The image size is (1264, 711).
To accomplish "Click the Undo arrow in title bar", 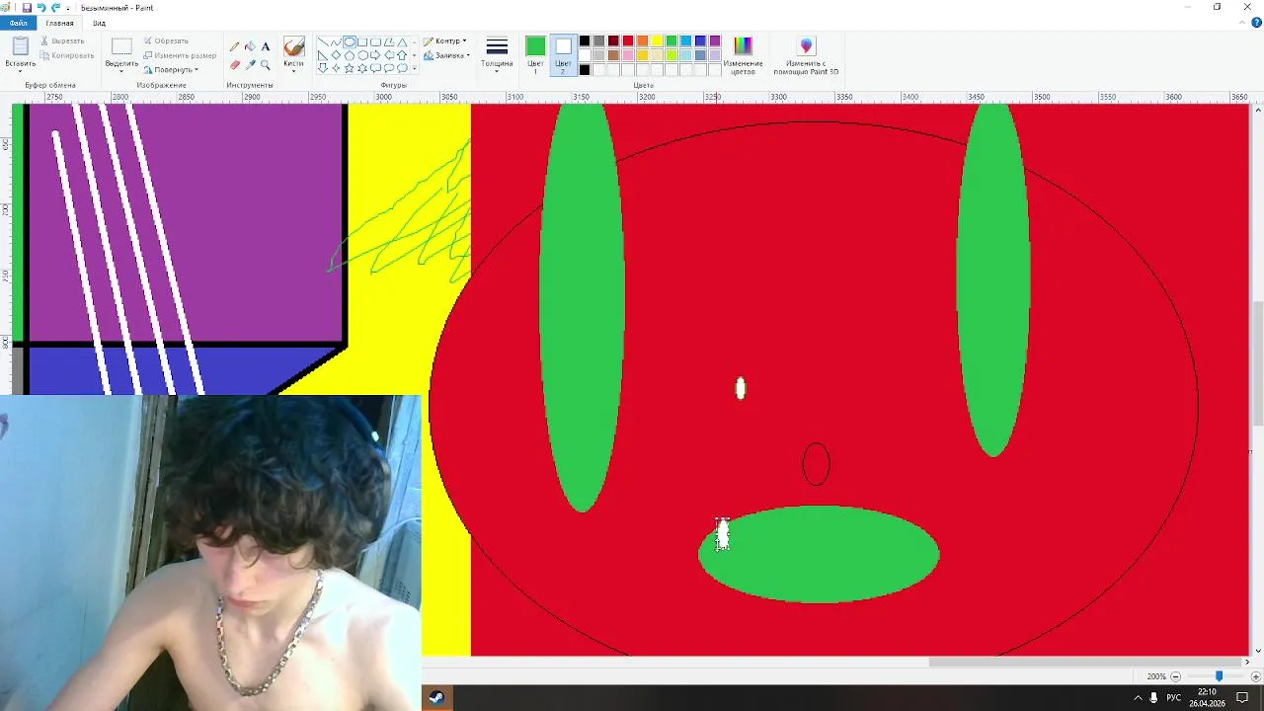I will coord(41,7).
